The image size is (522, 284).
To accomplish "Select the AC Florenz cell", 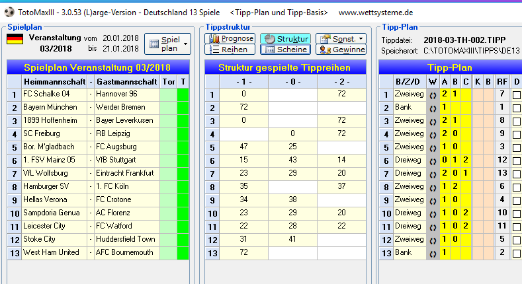I will point(127,213).
